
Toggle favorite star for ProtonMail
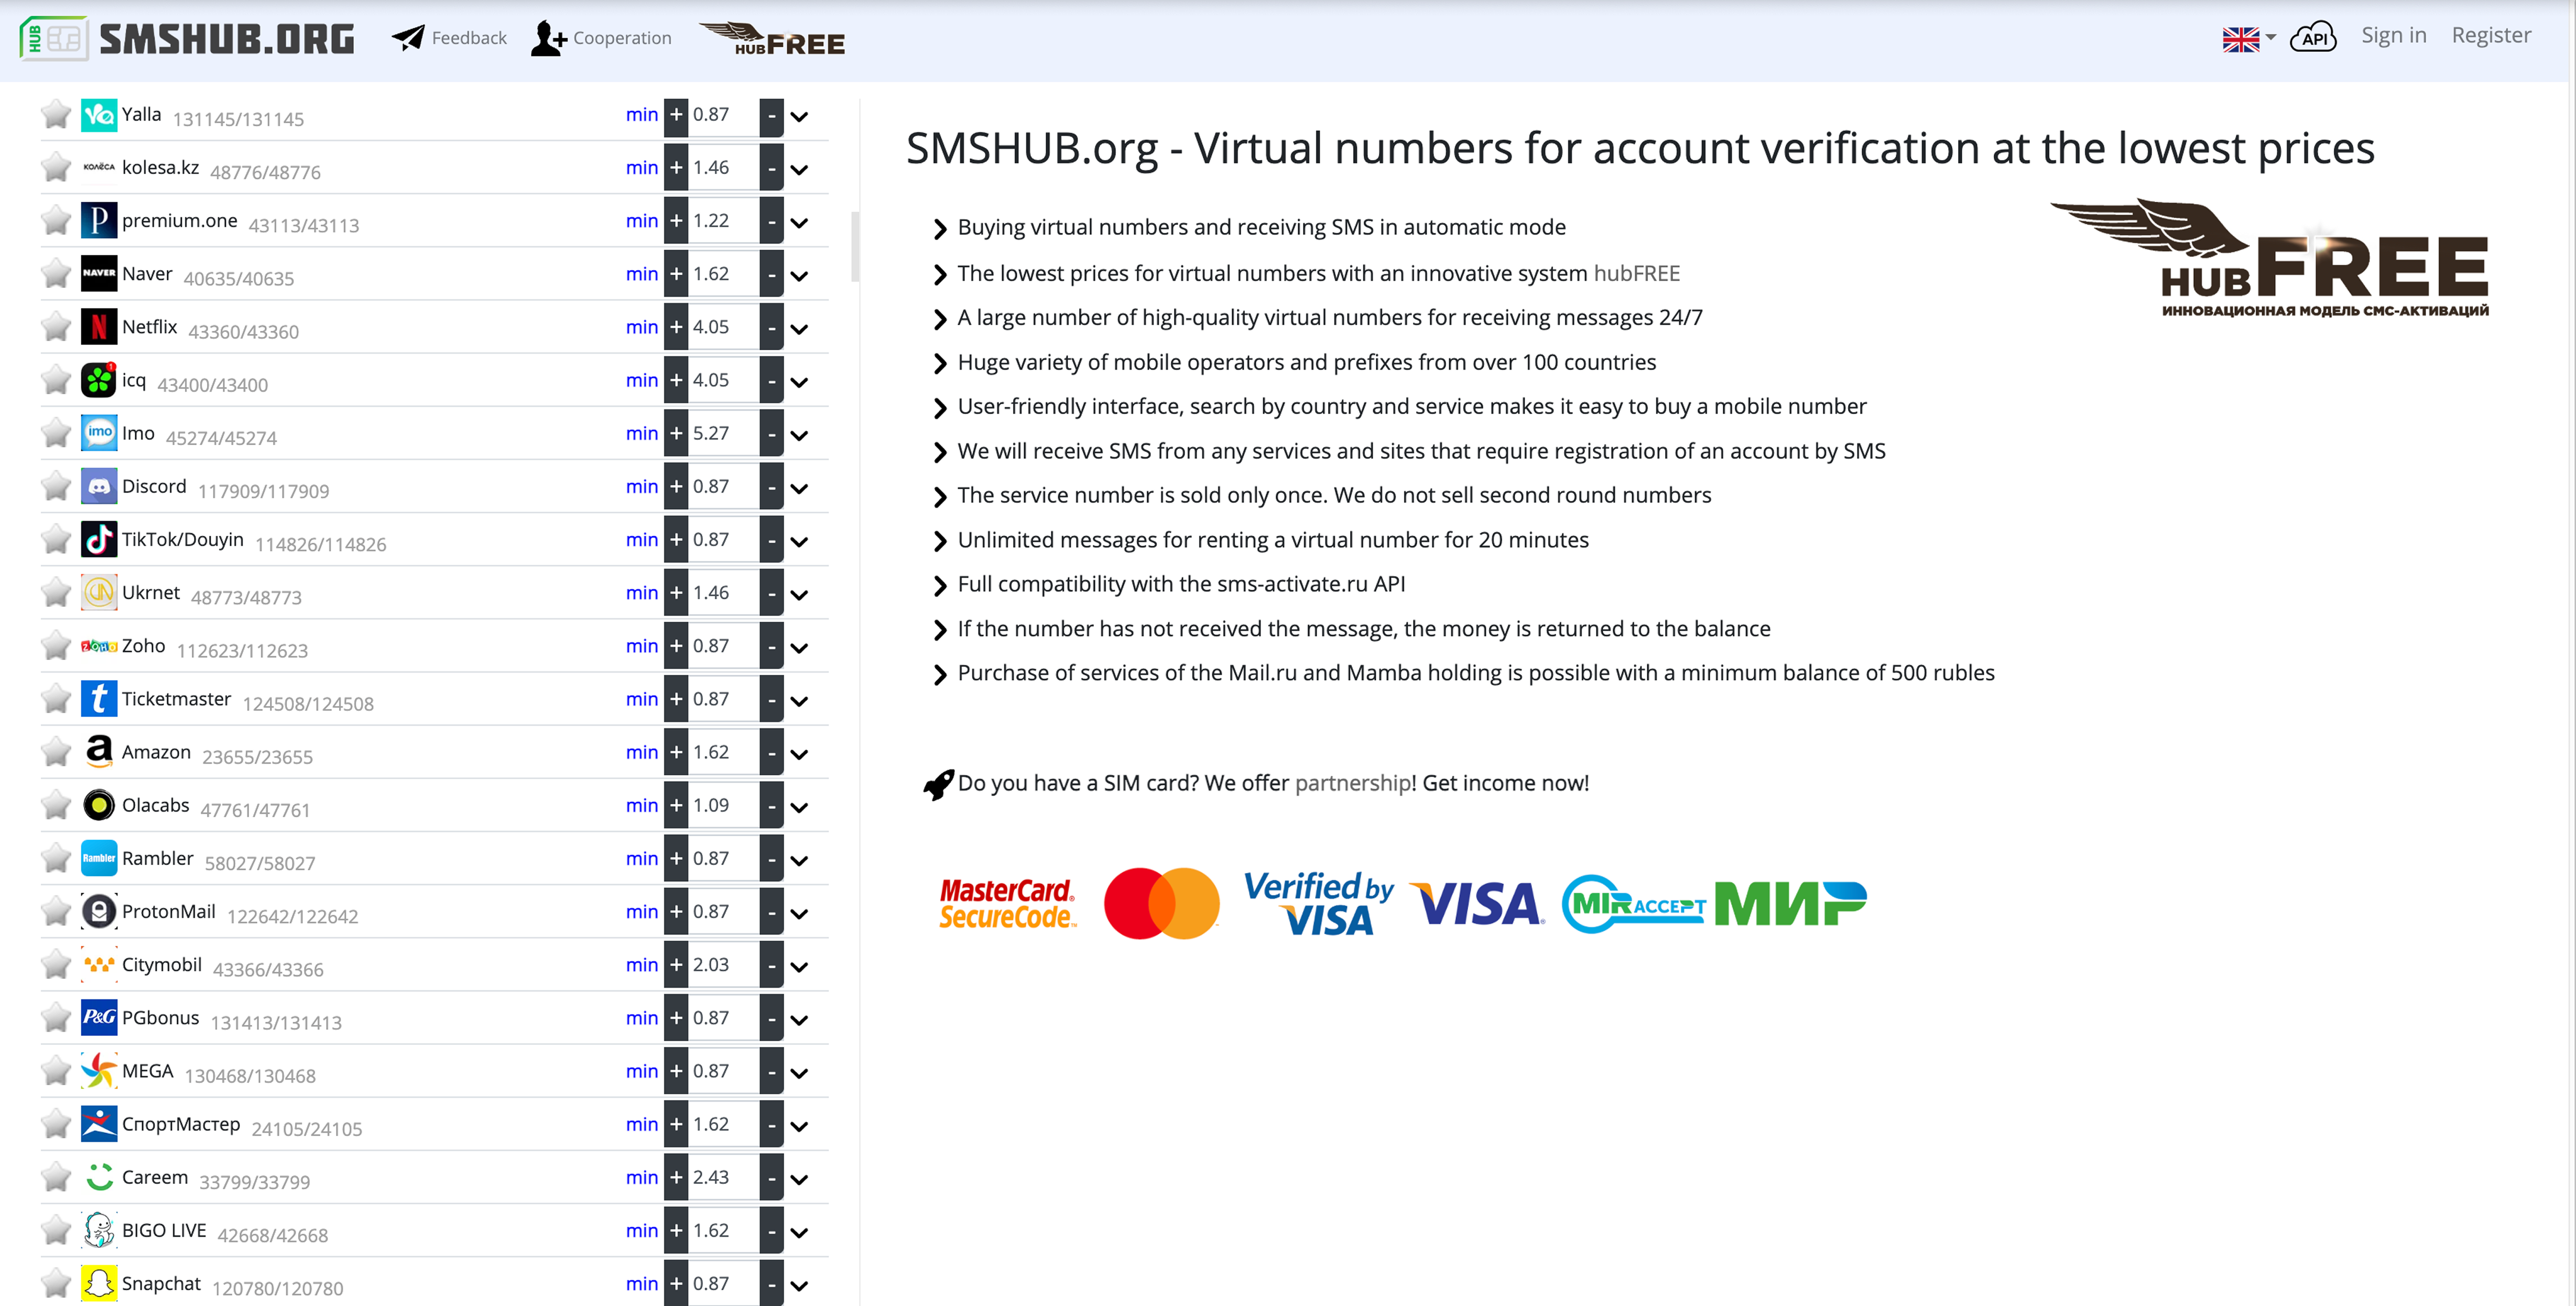point(56,911)
